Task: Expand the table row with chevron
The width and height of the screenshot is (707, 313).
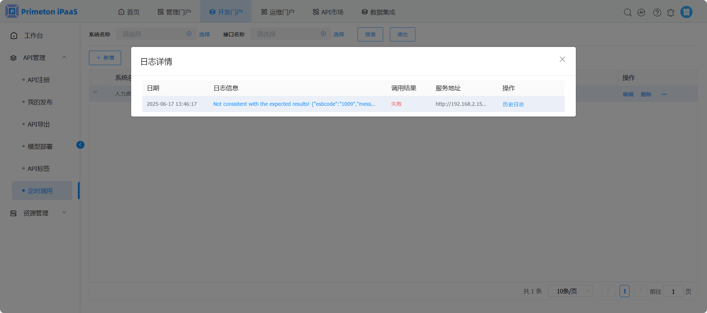Action: (x=95, y=92)
